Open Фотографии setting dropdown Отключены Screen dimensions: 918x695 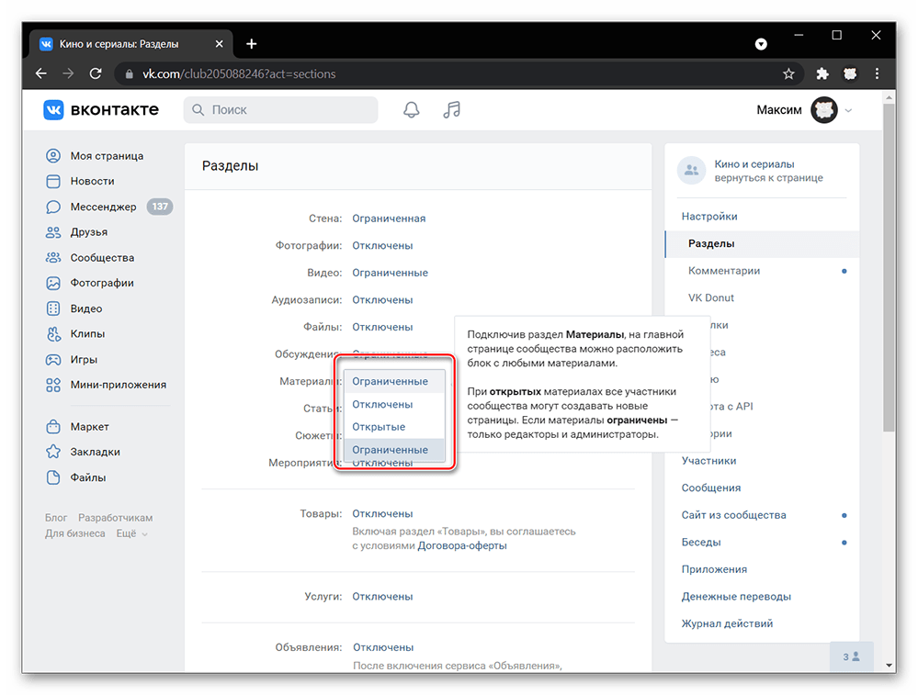382,246
